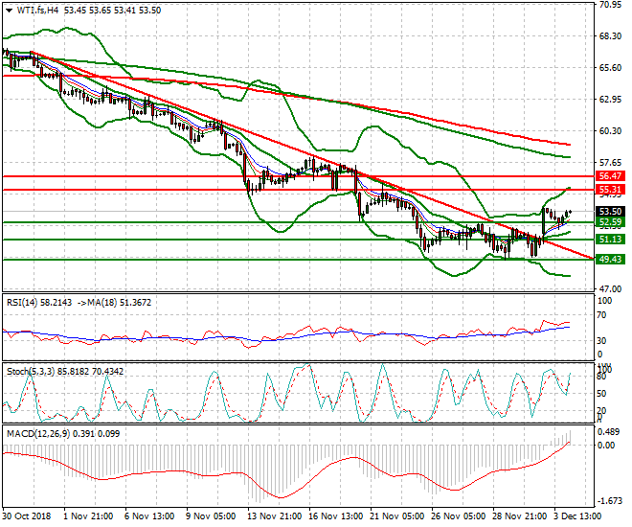Select the MA(18) 51.3672 indicator label

[x=120, y=303]
